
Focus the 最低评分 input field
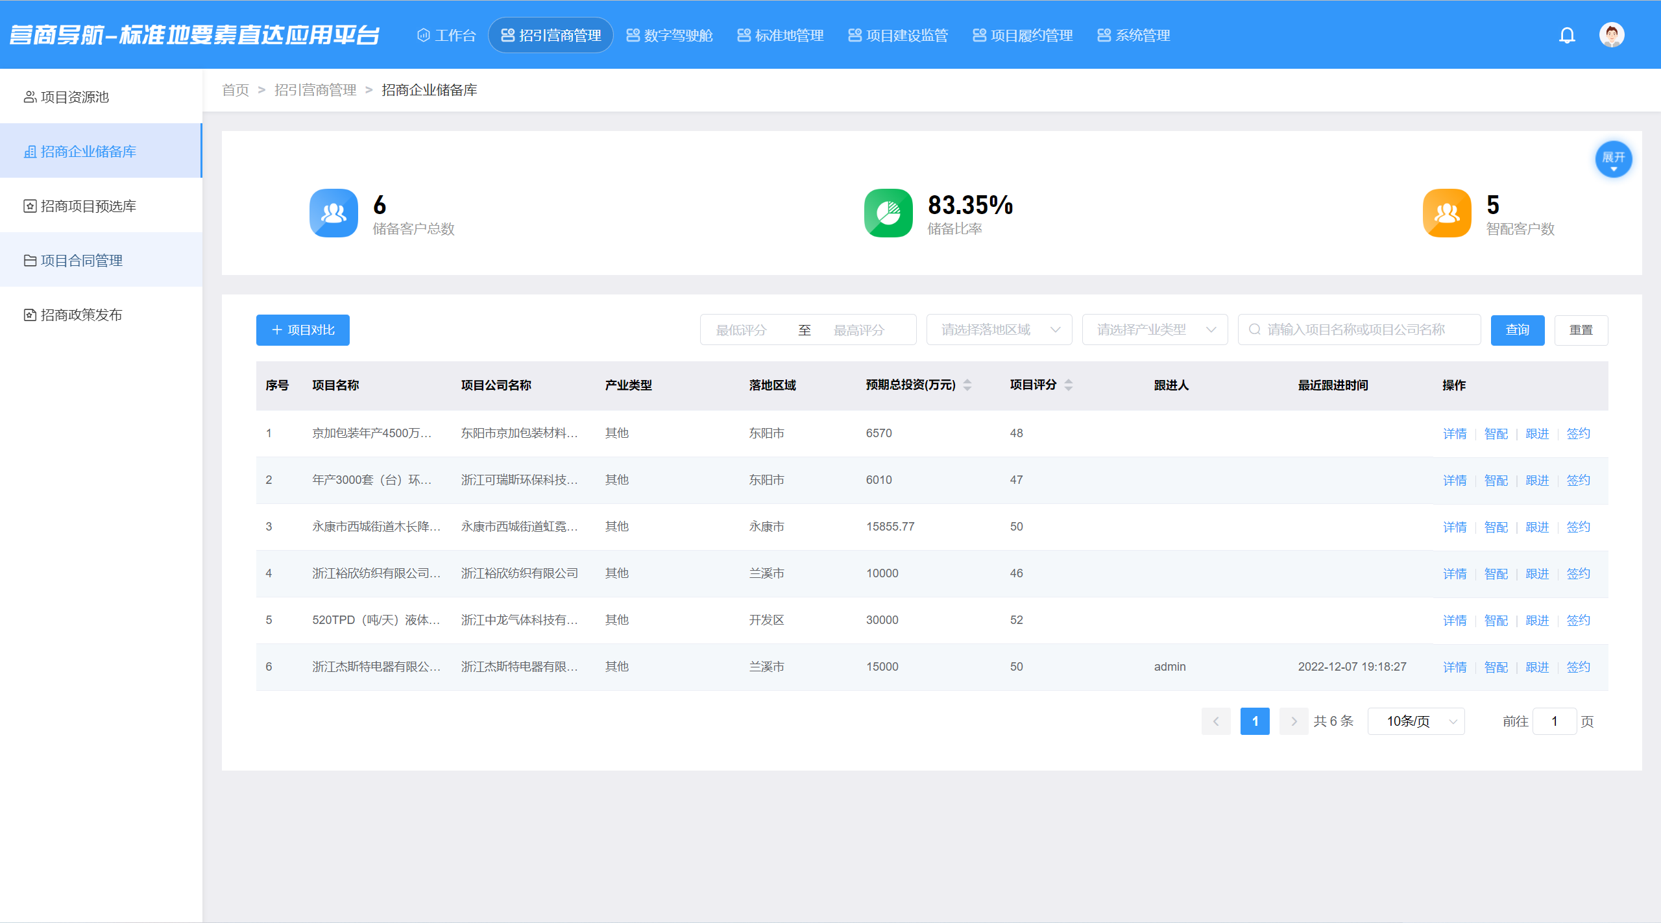[742, 330]
